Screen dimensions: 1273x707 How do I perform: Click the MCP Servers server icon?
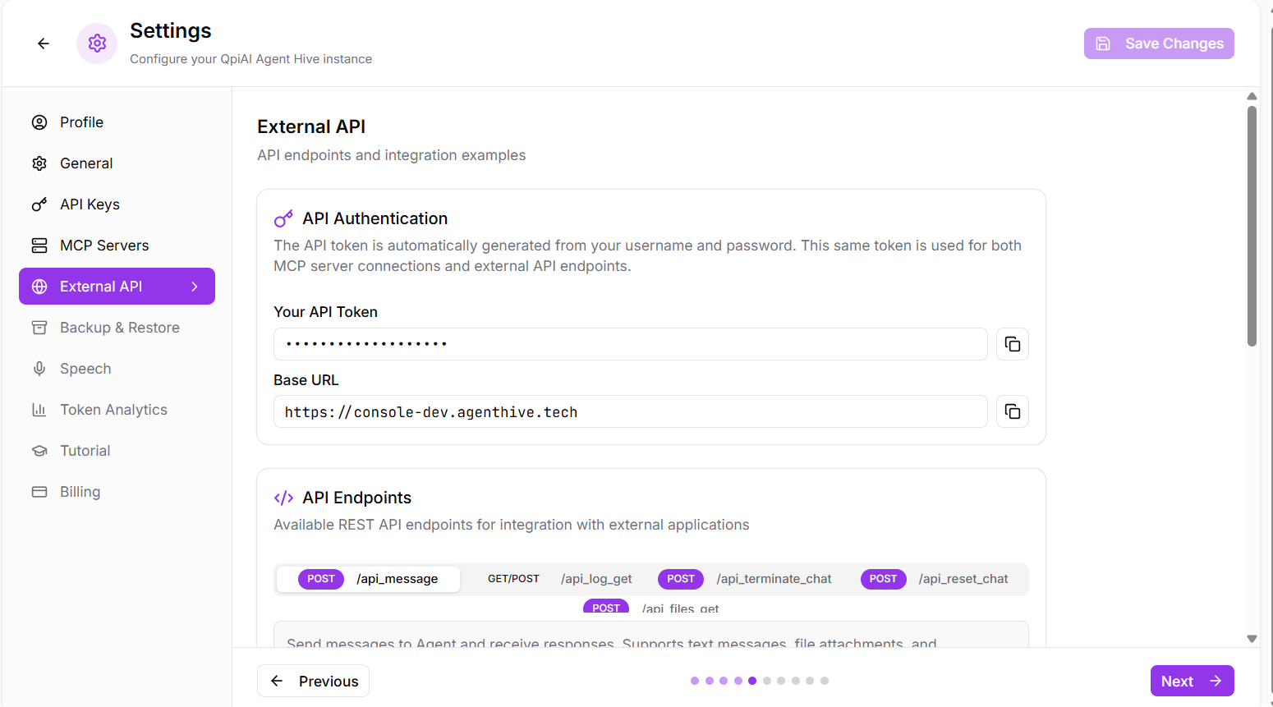pyautogui.click(x=39, y=246)
